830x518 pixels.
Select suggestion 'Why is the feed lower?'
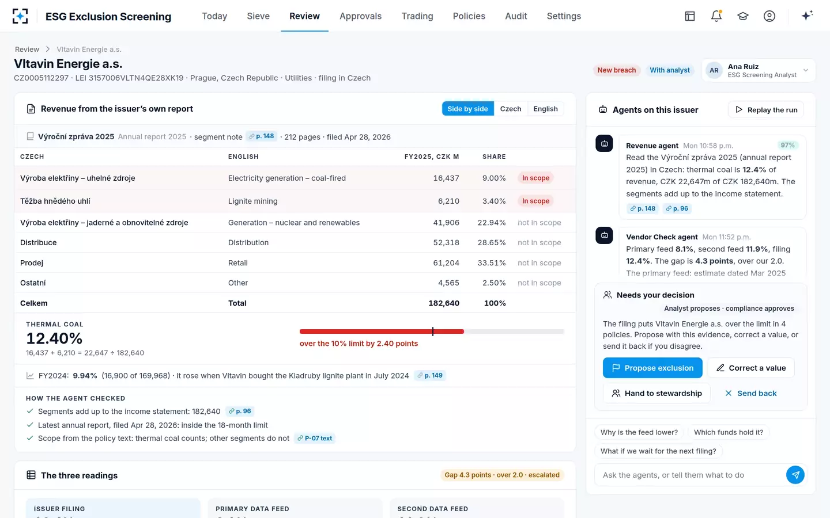click(639, 432)
